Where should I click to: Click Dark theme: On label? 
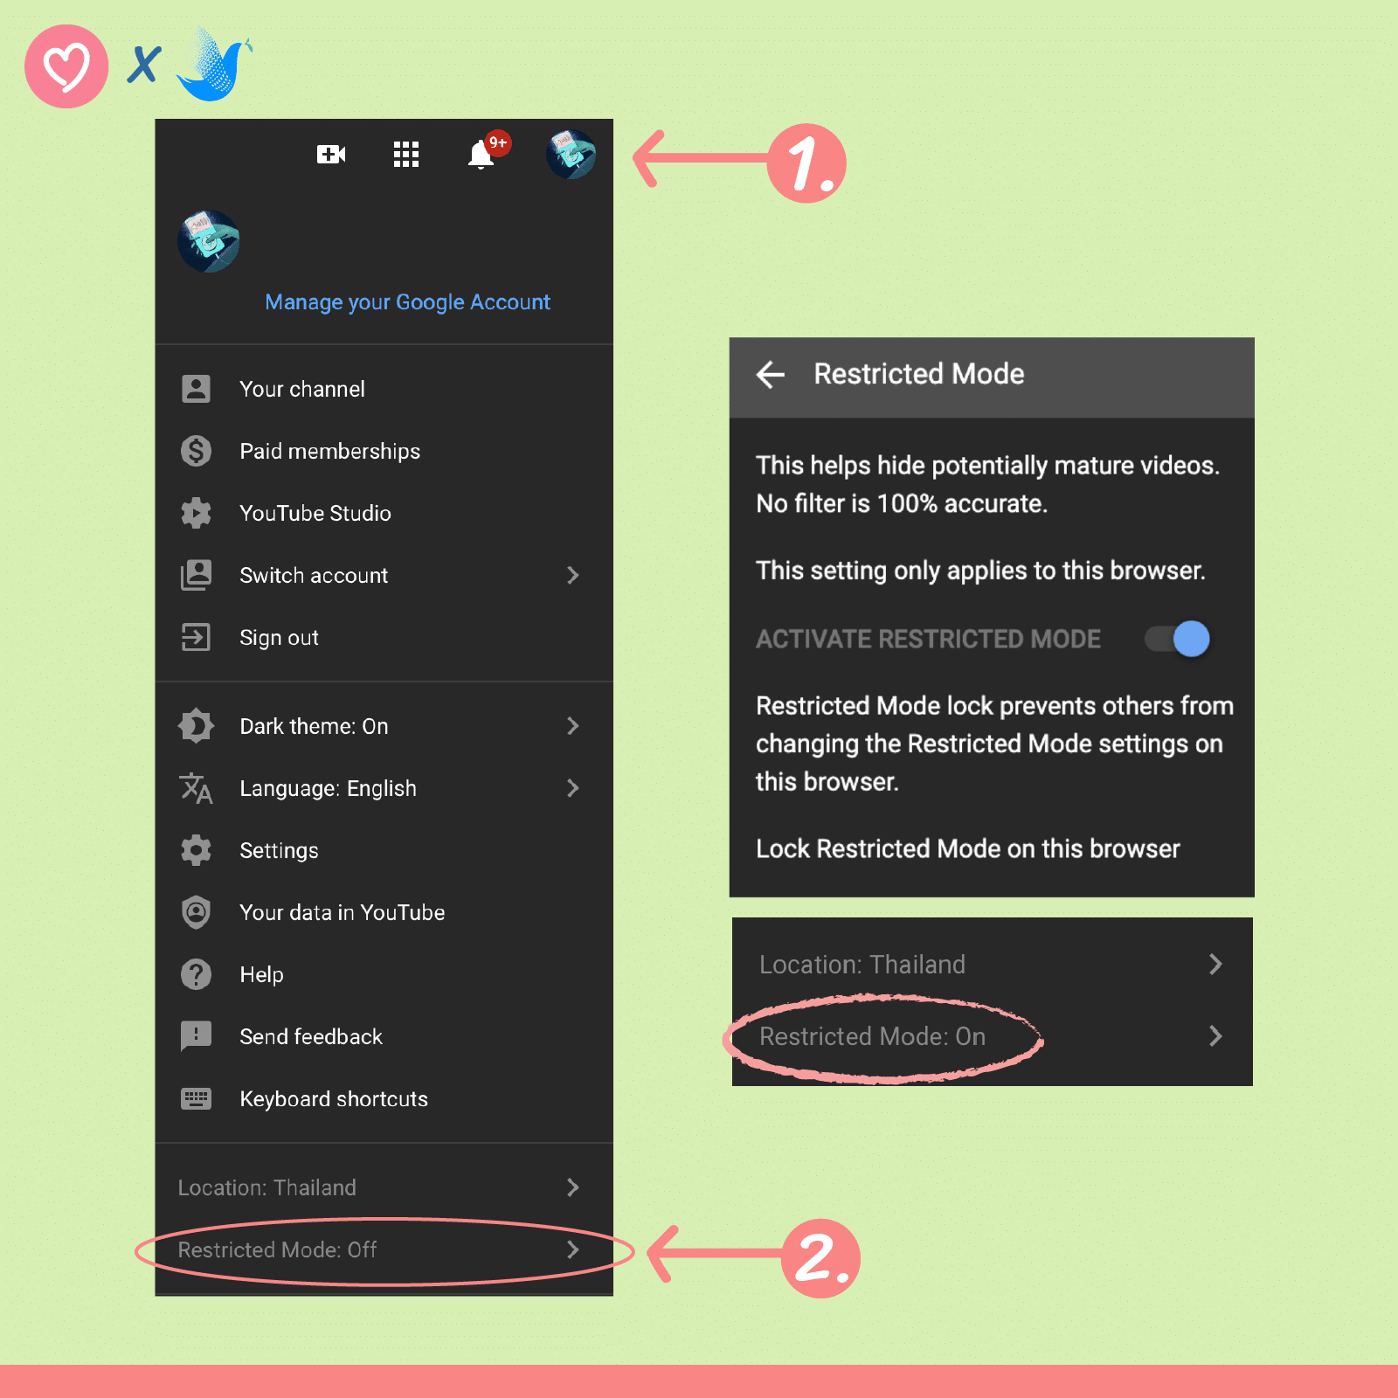[314, 726]
